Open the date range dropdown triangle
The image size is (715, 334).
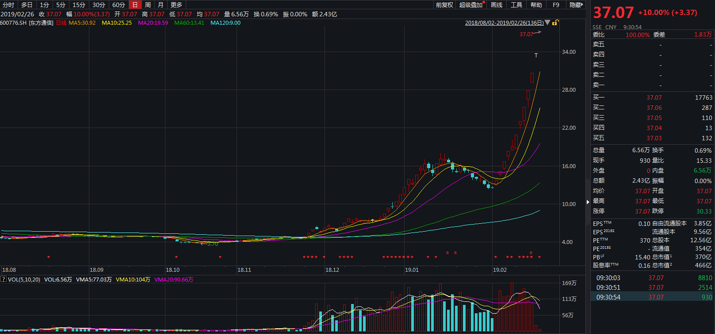(x=547, y=23)
